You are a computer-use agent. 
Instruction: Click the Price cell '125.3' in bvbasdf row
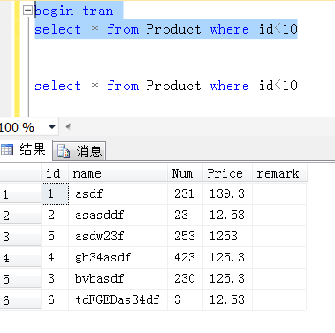227,278
